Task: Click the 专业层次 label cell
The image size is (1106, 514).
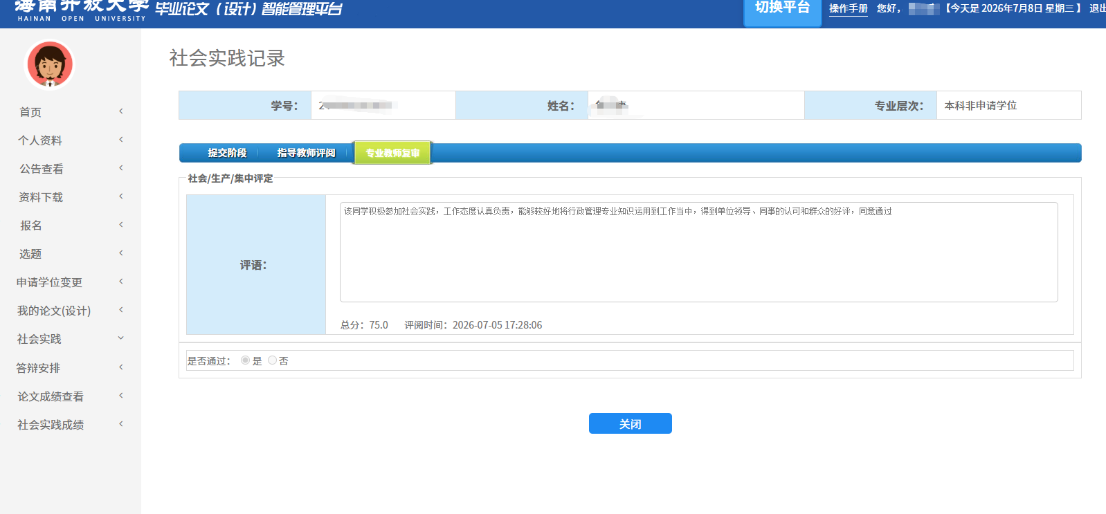Action: 871,105
